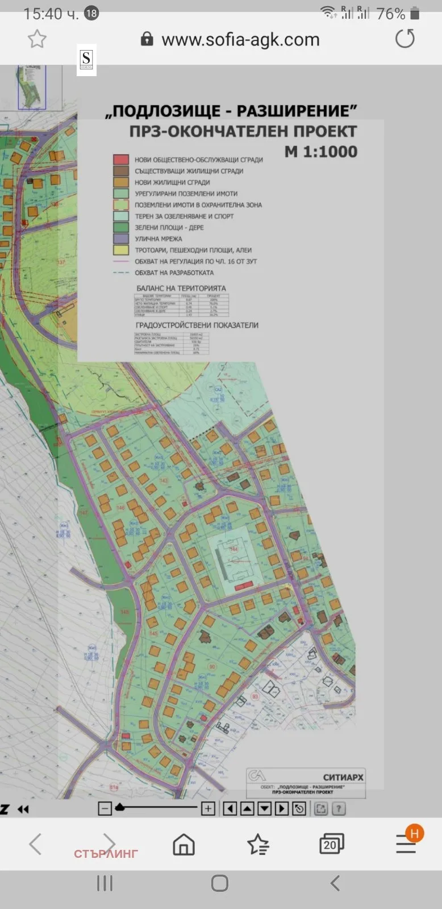Zoom out with the minus button

(105, 808)
